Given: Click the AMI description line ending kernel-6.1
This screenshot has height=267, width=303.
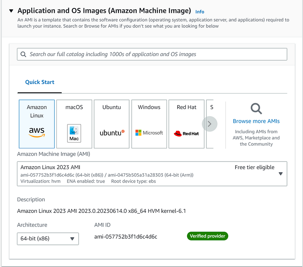Looking at the screenshot, I should [101, 211].
